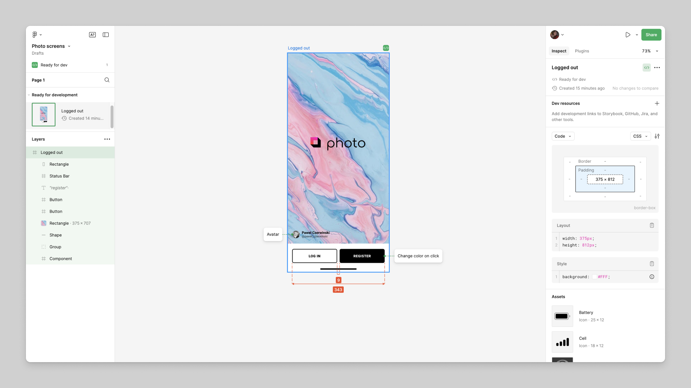Click the Photo screens dropdown in top left
691x388 pixels.
click(x=51, y=46)
